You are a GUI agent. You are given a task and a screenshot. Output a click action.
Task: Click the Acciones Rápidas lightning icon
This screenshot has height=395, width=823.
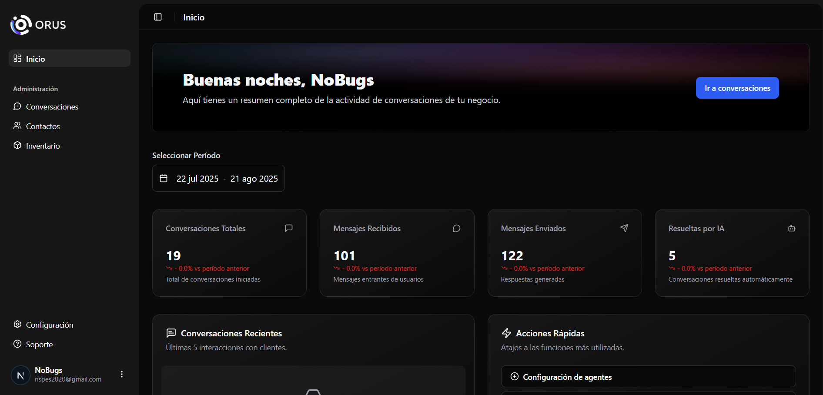tap(506, 333)
